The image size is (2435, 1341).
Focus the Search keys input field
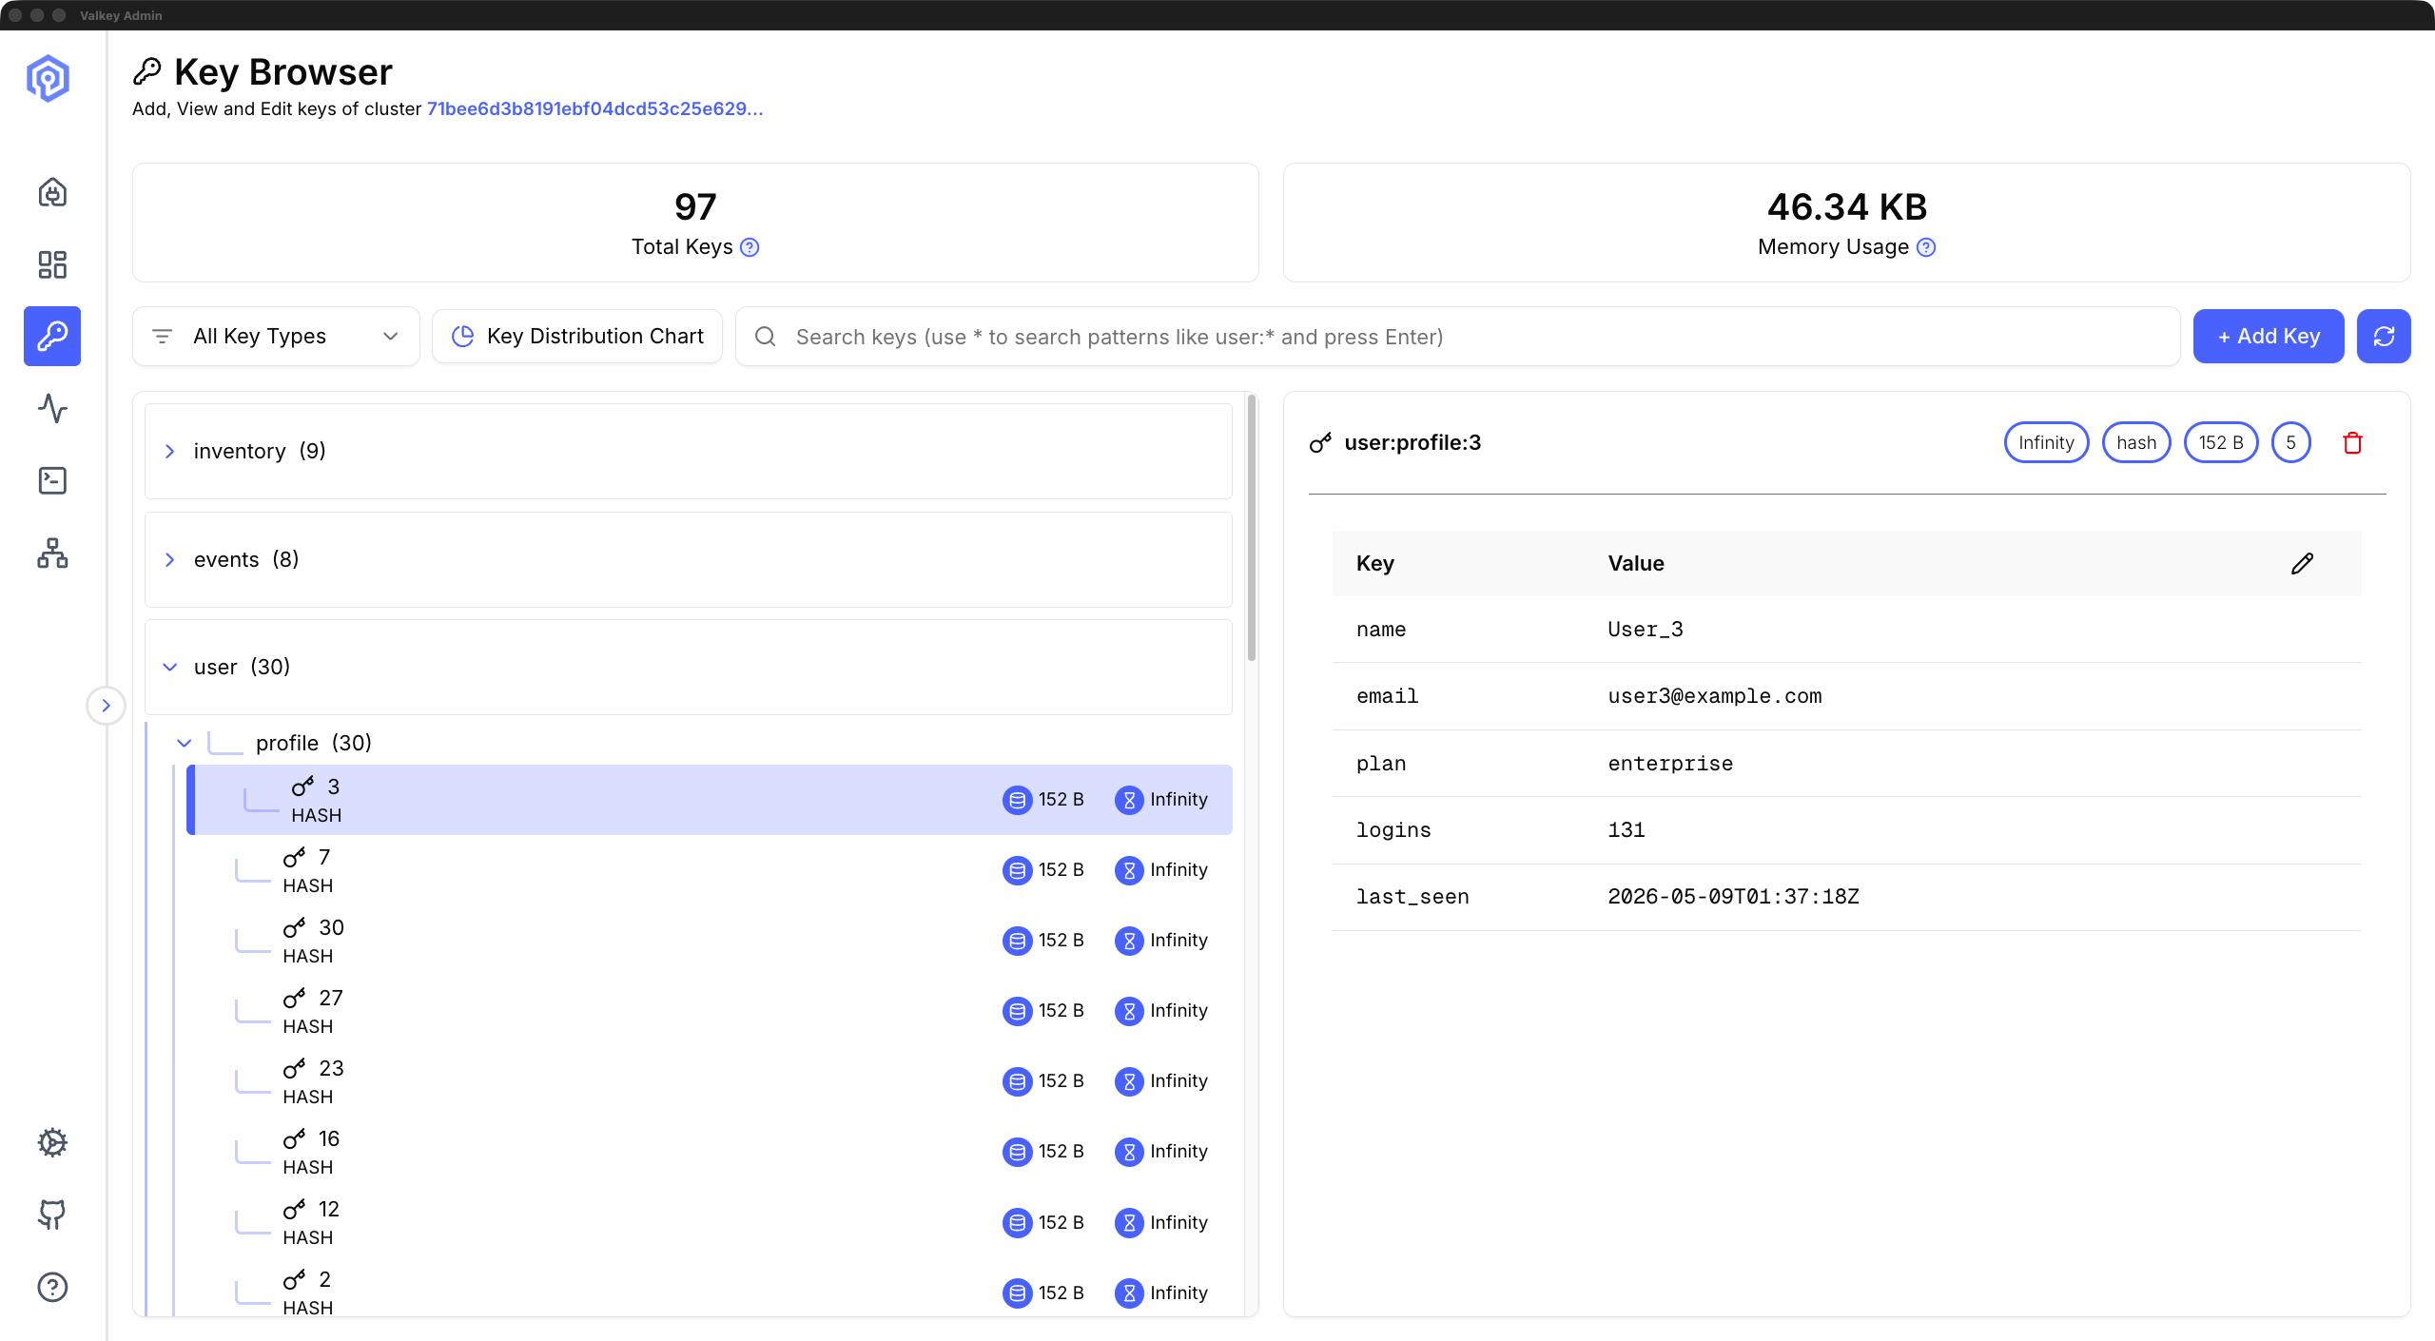(x=1457, y=337)
